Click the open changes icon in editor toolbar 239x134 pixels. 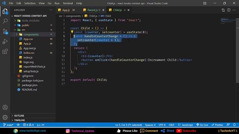click(x=223, y=10)
